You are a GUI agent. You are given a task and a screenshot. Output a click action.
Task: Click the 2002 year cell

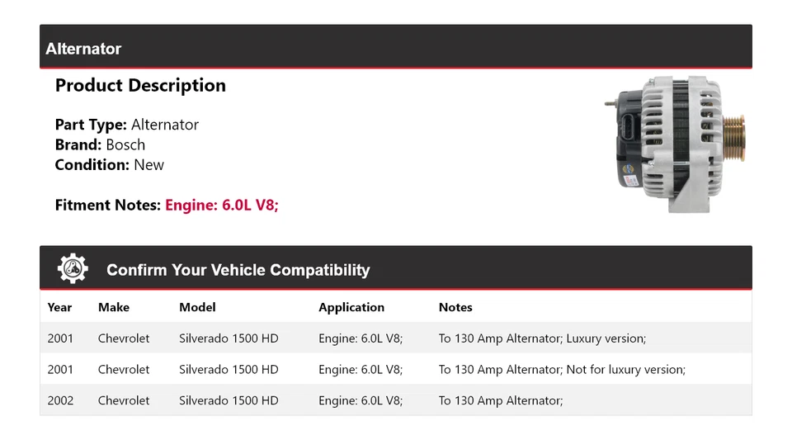tap(60, 400)
